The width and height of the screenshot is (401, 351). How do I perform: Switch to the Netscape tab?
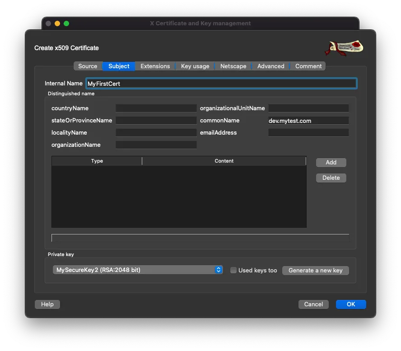point(233,66)
